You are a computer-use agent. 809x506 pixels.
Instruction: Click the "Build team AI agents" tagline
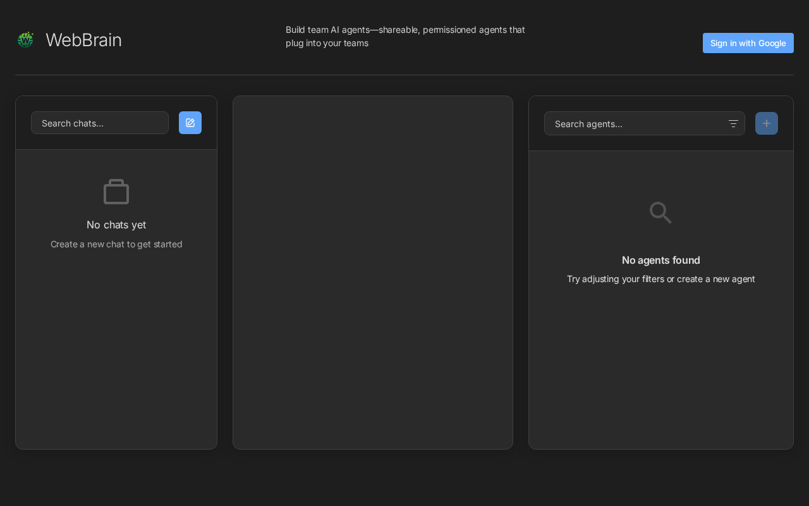point(405,37)
